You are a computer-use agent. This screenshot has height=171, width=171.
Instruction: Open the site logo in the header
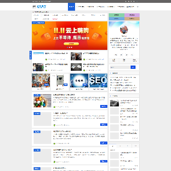tap(39, 7)
